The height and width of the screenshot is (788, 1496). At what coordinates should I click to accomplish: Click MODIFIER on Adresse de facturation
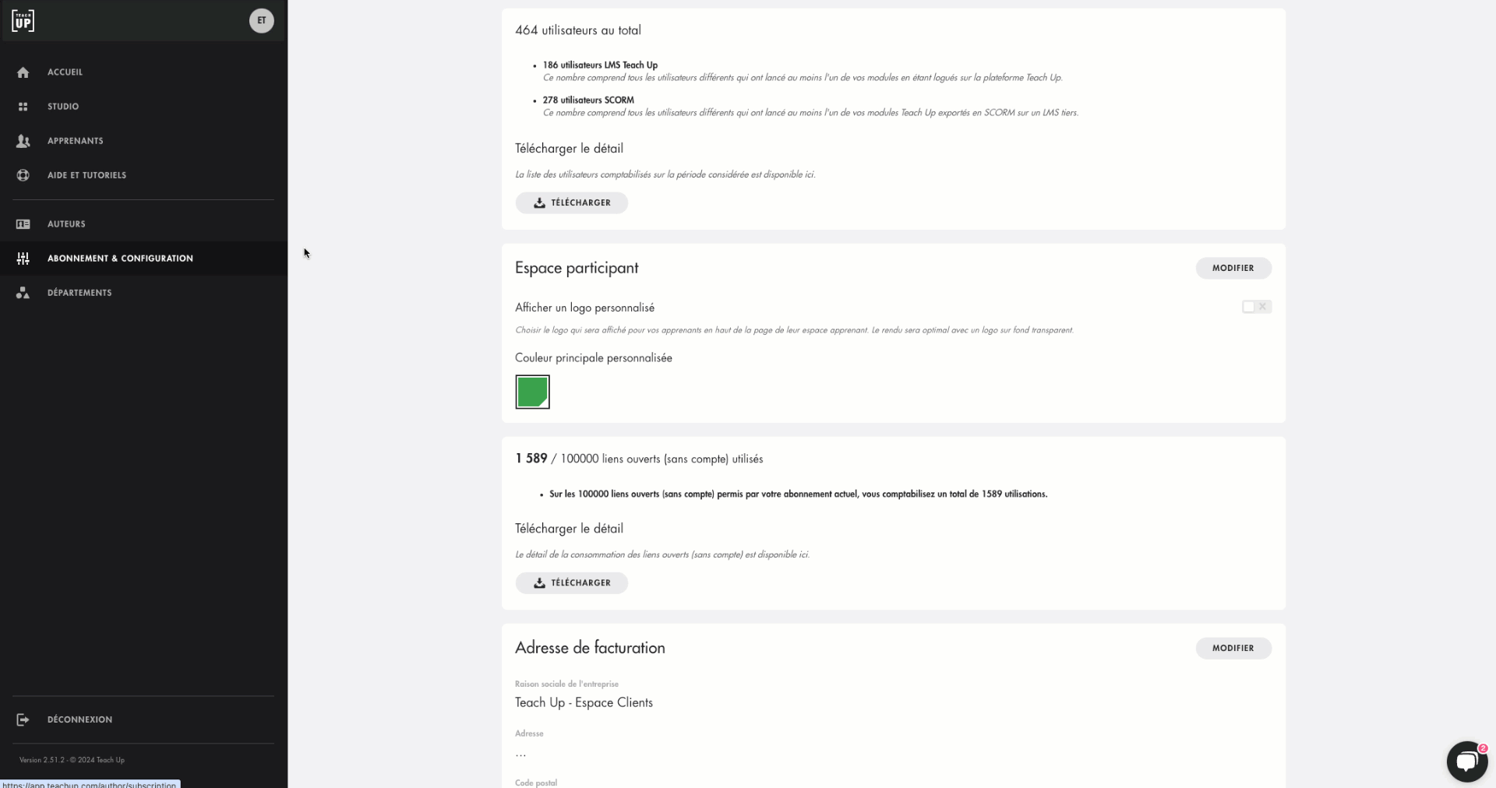1233,648
